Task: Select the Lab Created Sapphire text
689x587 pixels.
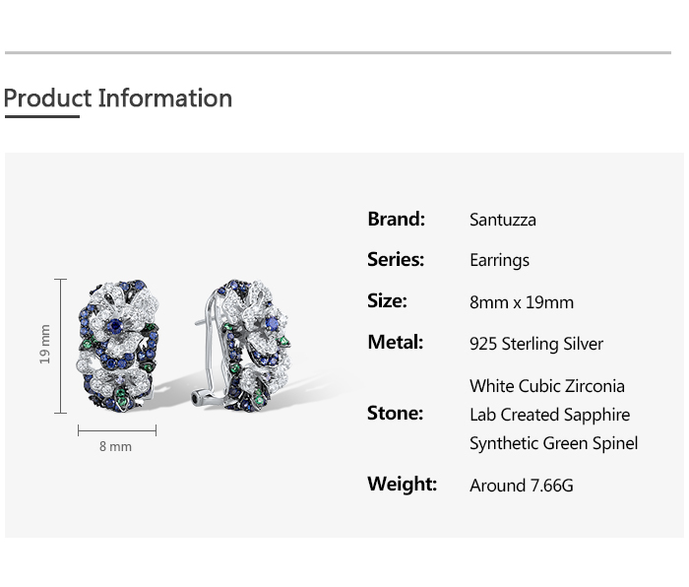Action: 549,415
